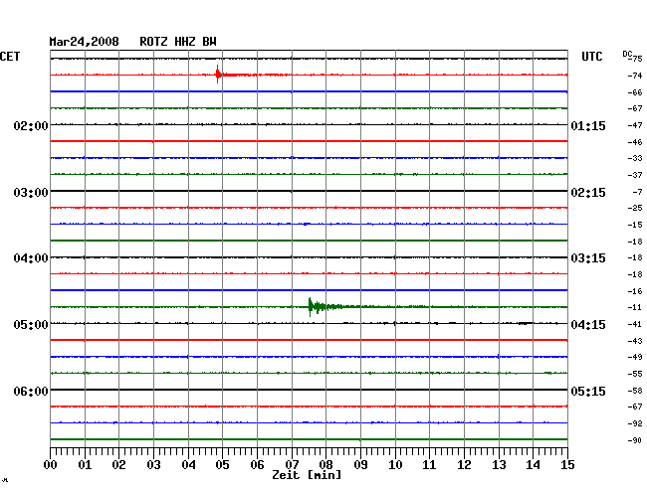Click the DC offset value -16
Image resolution: width=647 pixels, height=491 pixels.
pyautogui.click(x=635, y=291)
